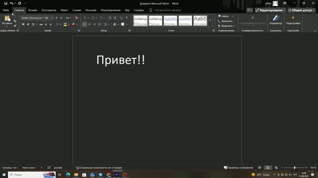Viewport: 318px width, 178px height.
Task: Undo the last action
Action: coord(12,3)
